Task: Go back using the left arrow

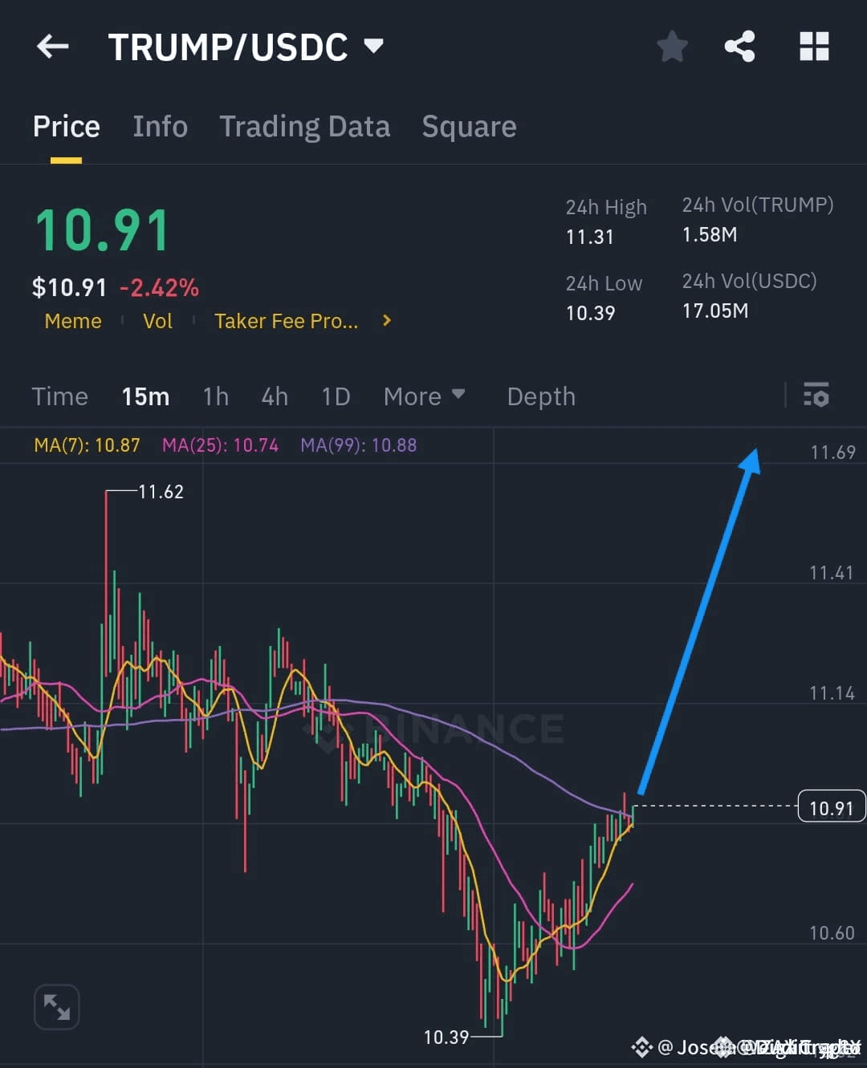Action: click(x=53, y=47)
